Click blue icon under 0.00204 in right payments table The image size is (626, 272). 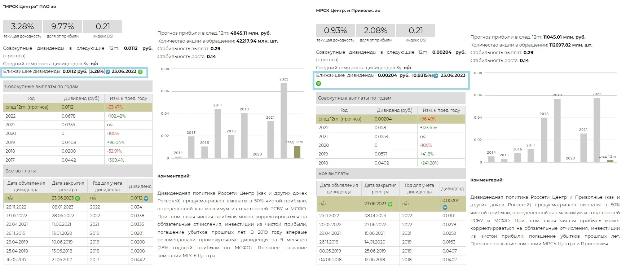click(445, 207)
